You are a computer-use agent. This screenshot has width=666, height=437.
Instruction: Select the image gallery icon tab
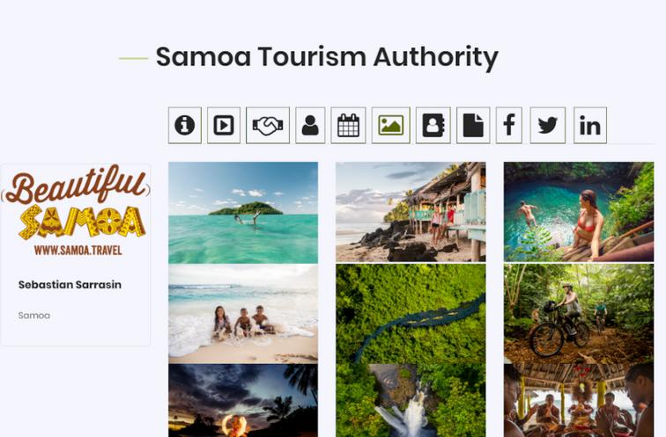391,126
